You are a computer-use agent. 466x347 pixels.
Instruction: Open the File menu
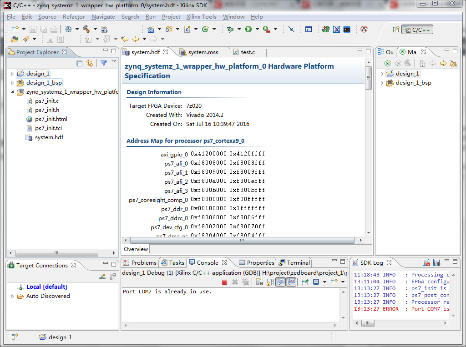[11, 17]
